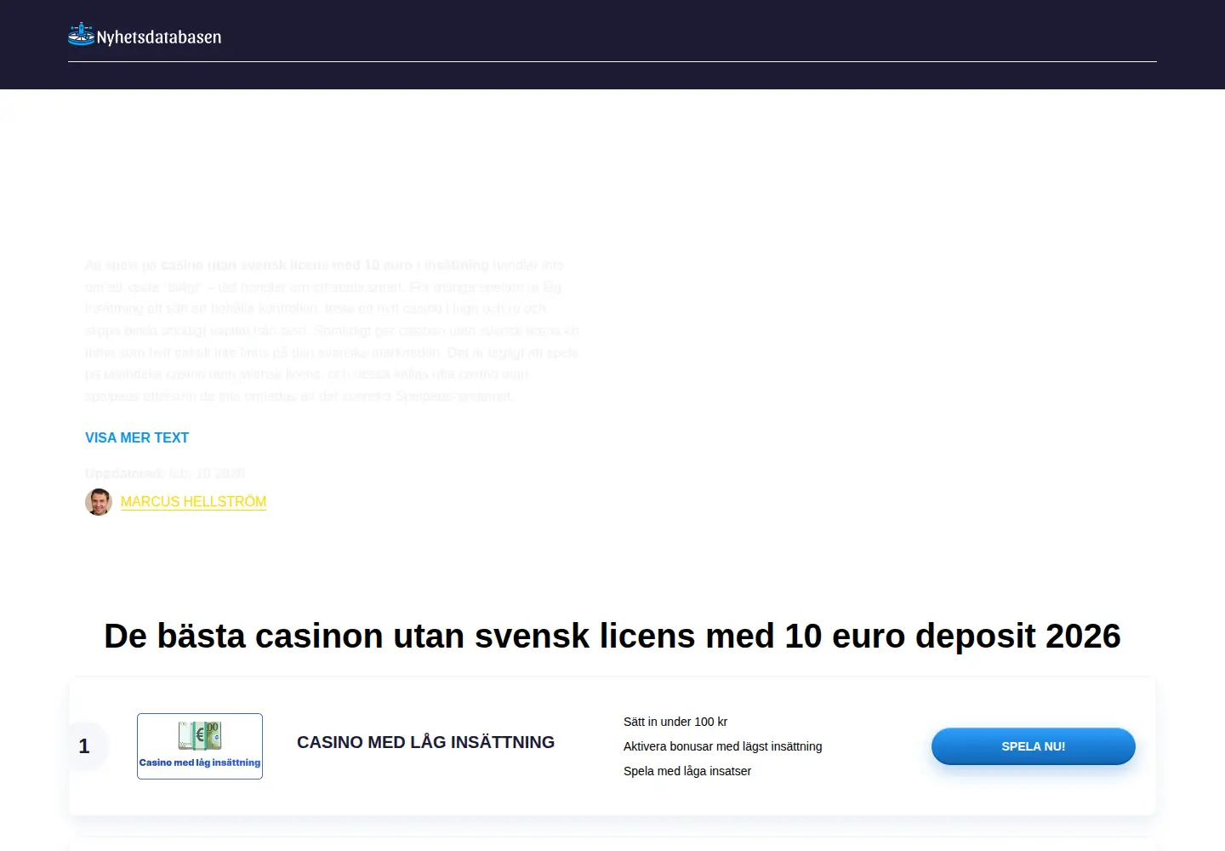Viewport: 1225px width, 851px height.
Task: Click the 'Spela med låga insatser' text
Action: (x=687, y=771)
